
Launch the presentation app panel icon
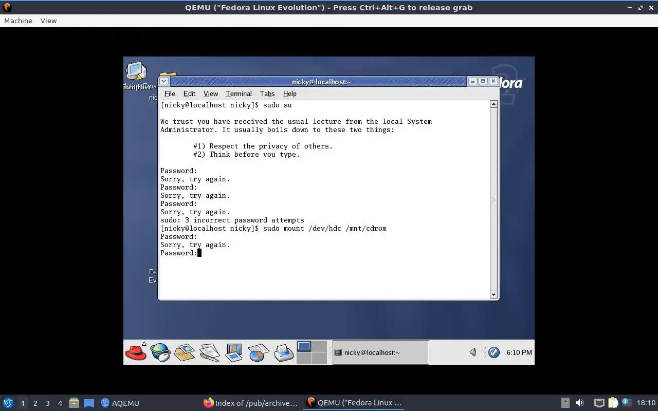(x=234, y=352)
